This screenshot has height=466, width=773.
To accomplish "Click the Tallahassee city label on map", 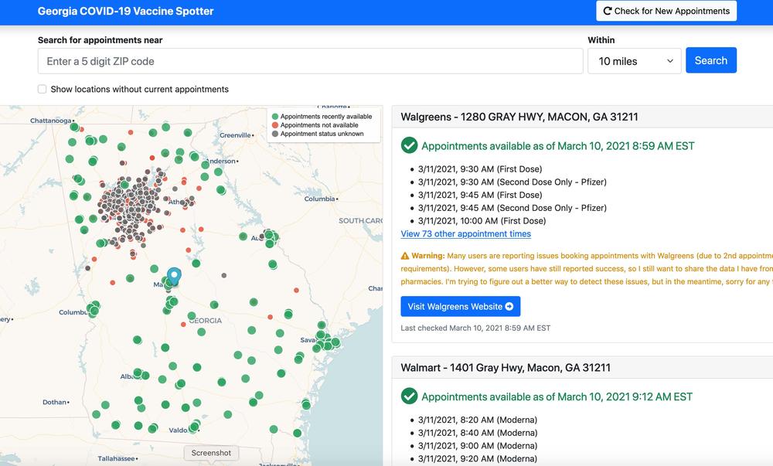I will (x=117, y=458).
